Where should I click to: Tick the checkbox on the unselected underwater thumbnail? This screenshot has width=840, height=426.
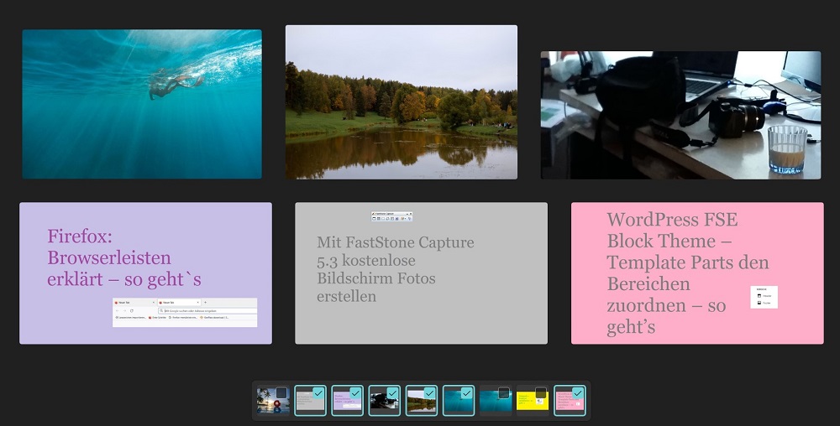click(503, 393)
